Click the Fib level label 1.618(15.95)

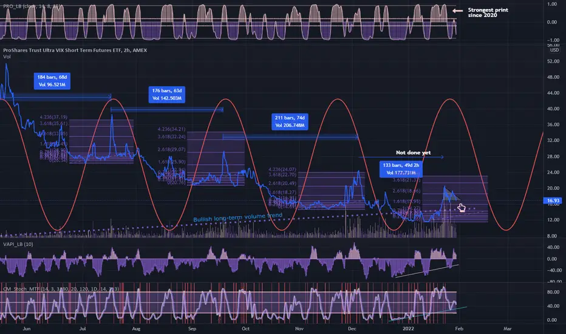pos(406,202)
